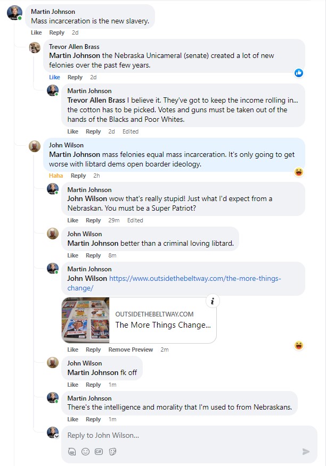
Task: Click the info icon on link preview
Action: pyautogui.click(x=213, y=301)
